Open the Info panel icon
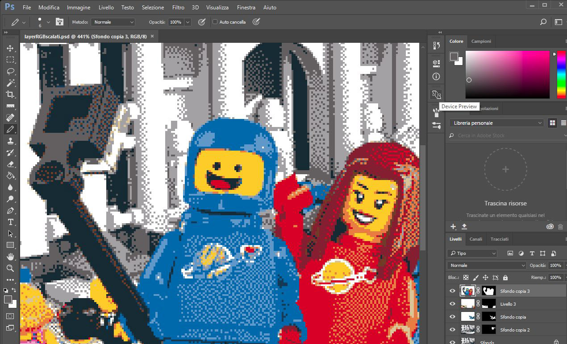The image size is (567, 344). point(436,77)
